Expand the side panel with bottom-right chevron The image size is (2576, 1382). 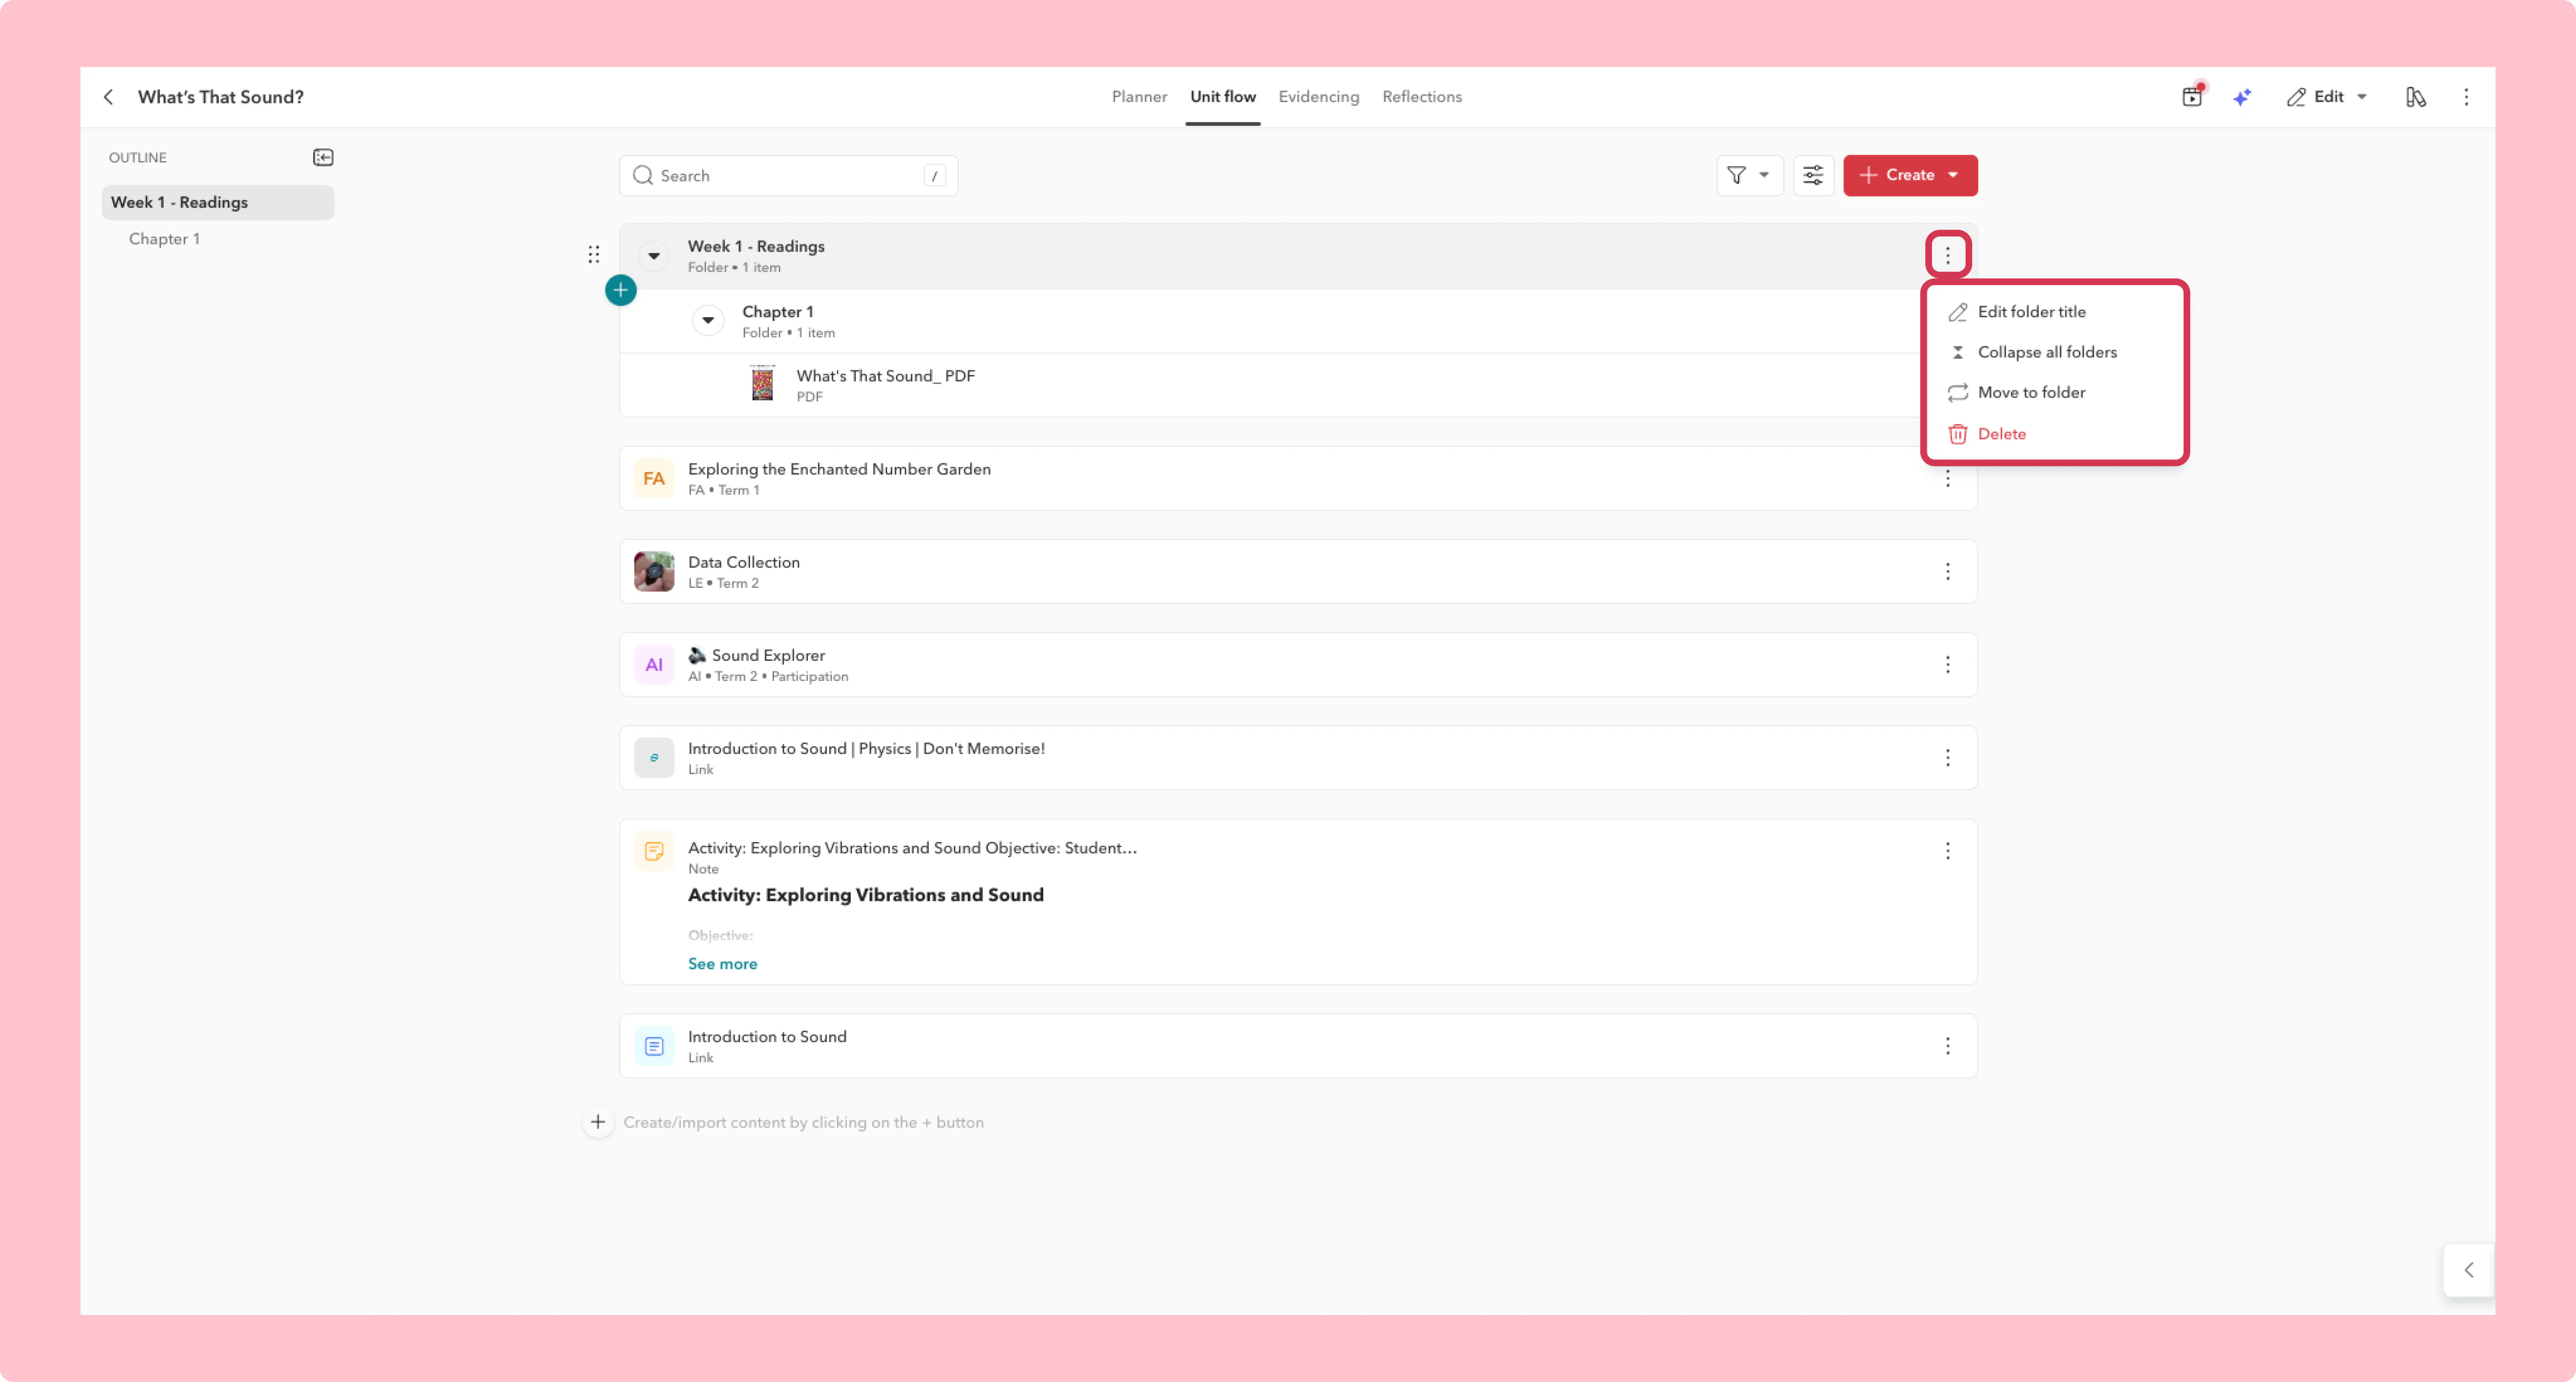pos(2469,1270)
